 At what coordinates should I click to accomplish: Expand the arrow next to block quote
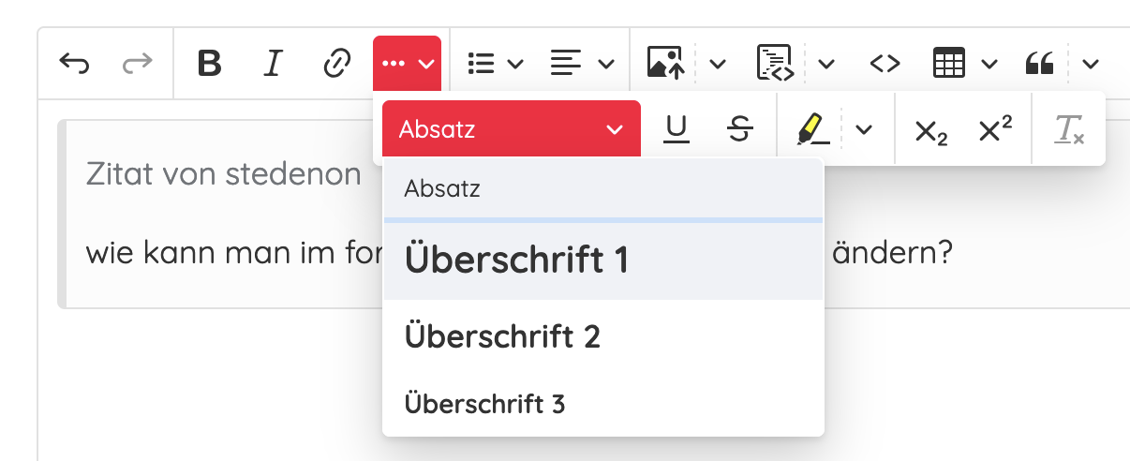[1090, 64]
